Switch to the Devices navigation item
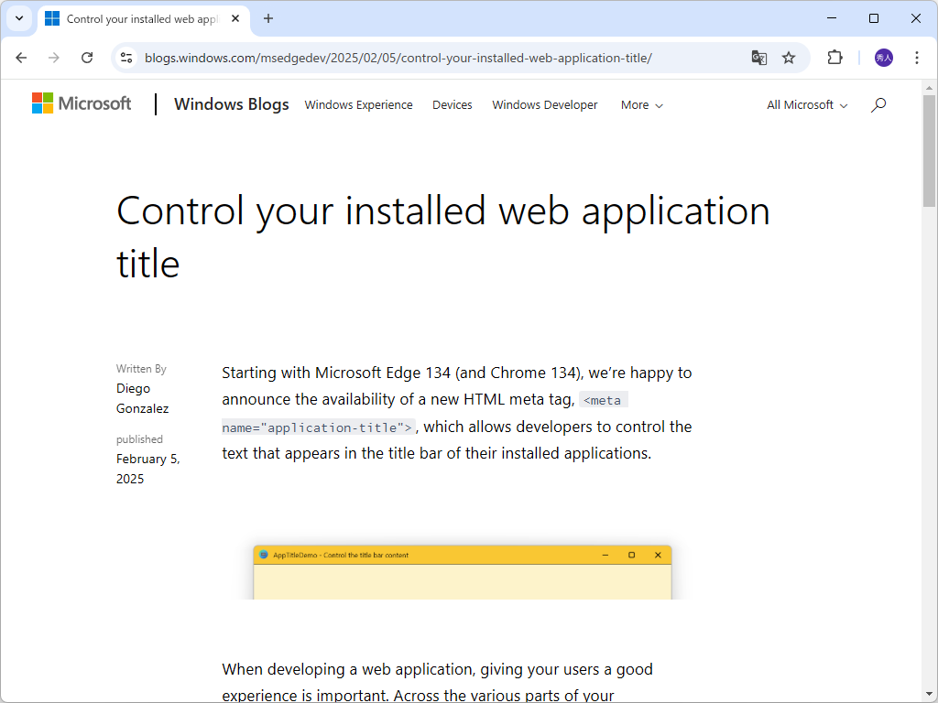The image size is (938, 703). (x=452, y=105)
